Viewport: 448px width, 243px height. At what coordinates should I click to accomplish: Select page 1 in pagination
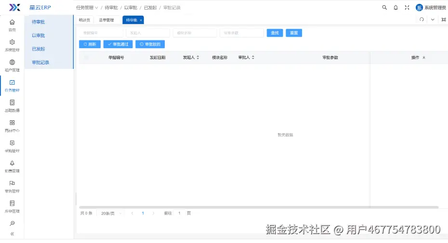[x=143, y=213]
